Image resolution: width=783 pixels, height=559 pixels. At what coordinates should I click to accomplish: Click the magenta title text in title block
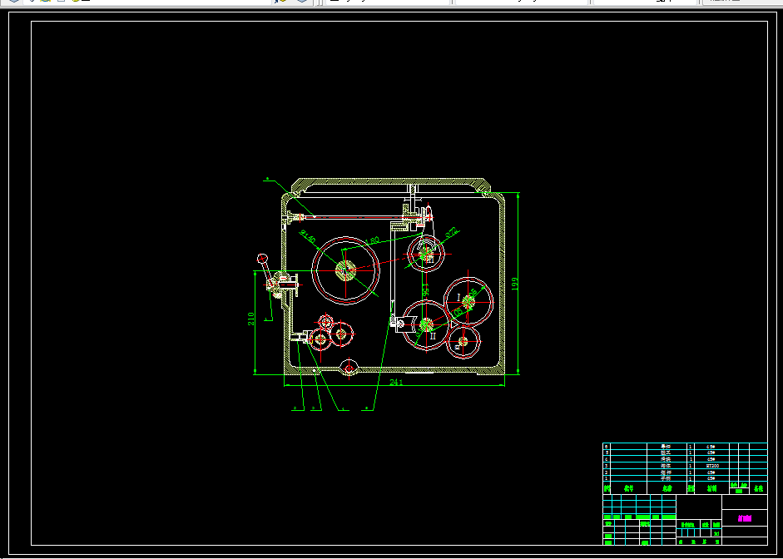click(745, 518)
